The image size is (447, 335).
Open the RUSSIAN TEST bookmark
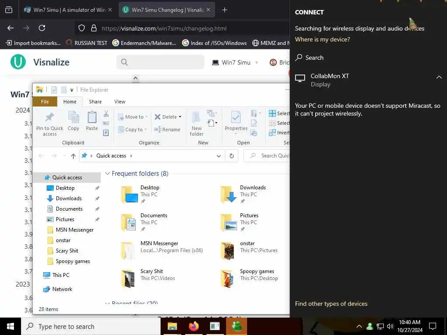[86, 43]
